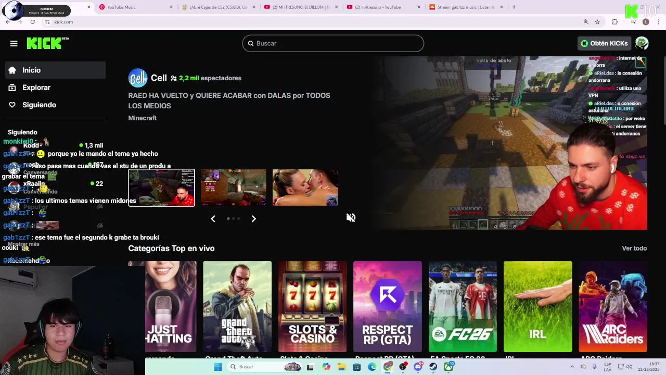Viewport: 666px width, 375px height.
Task: Open Slots & Casino category card
Action: tap(312, 307)
